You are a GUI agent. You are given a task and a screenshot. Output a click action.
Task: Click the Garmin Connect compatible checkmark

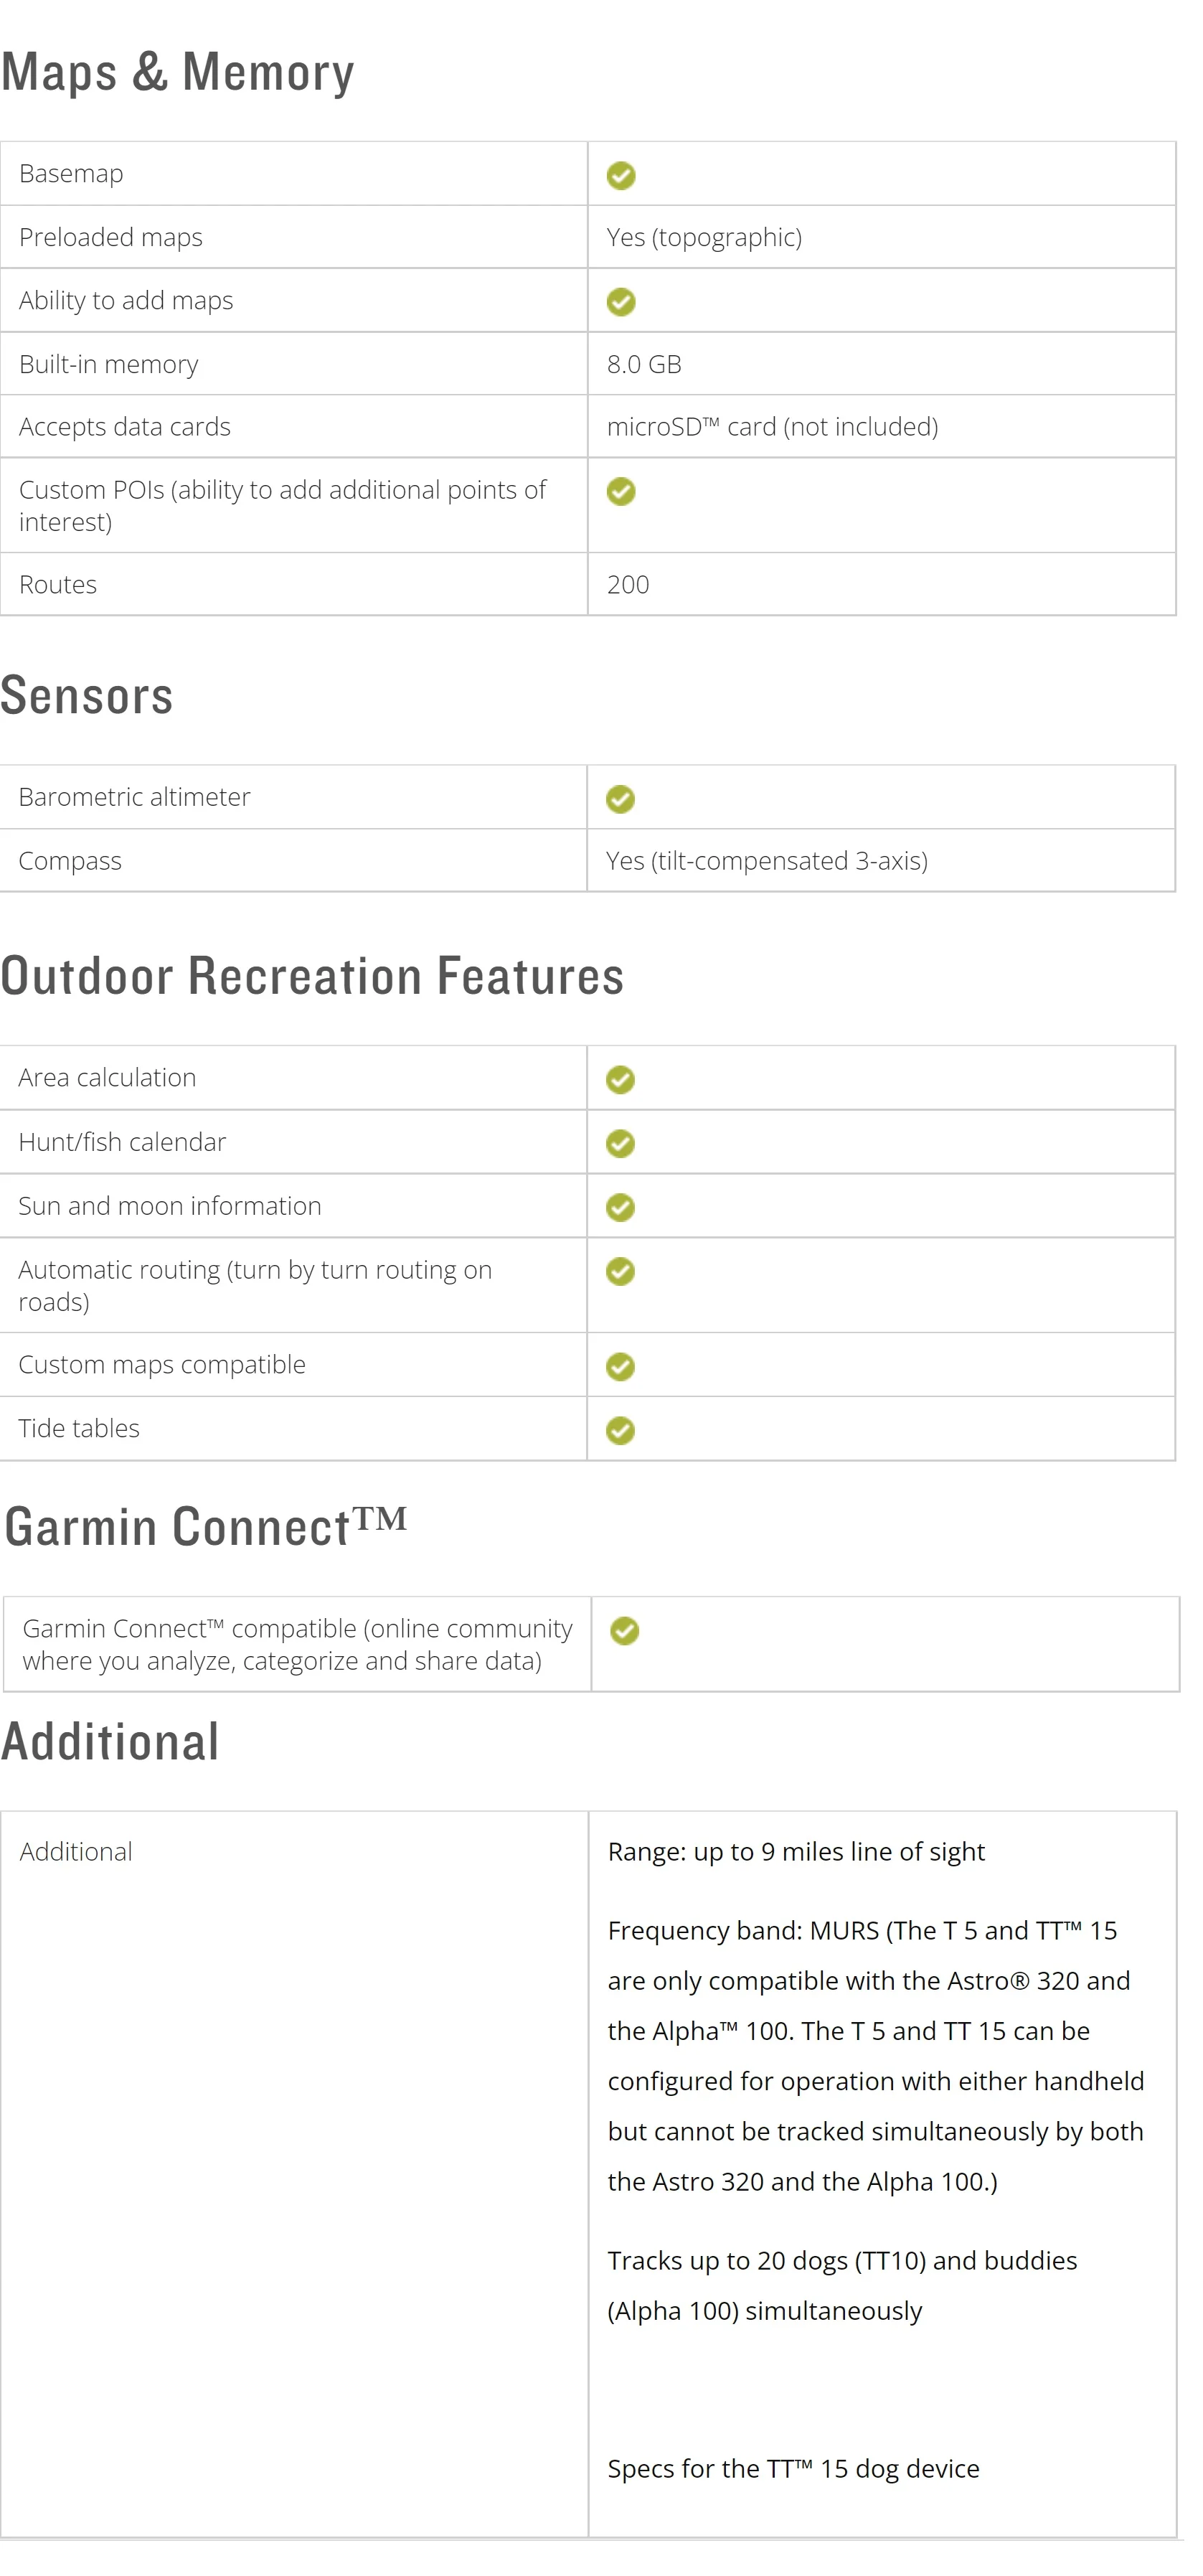tap(624, 1631)
